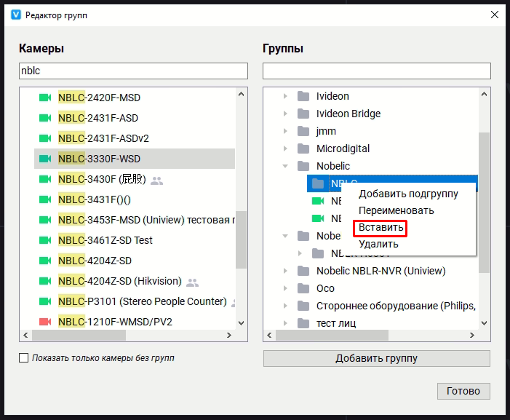
Task: Click the Microdigital folder icon
Action: 303,148
